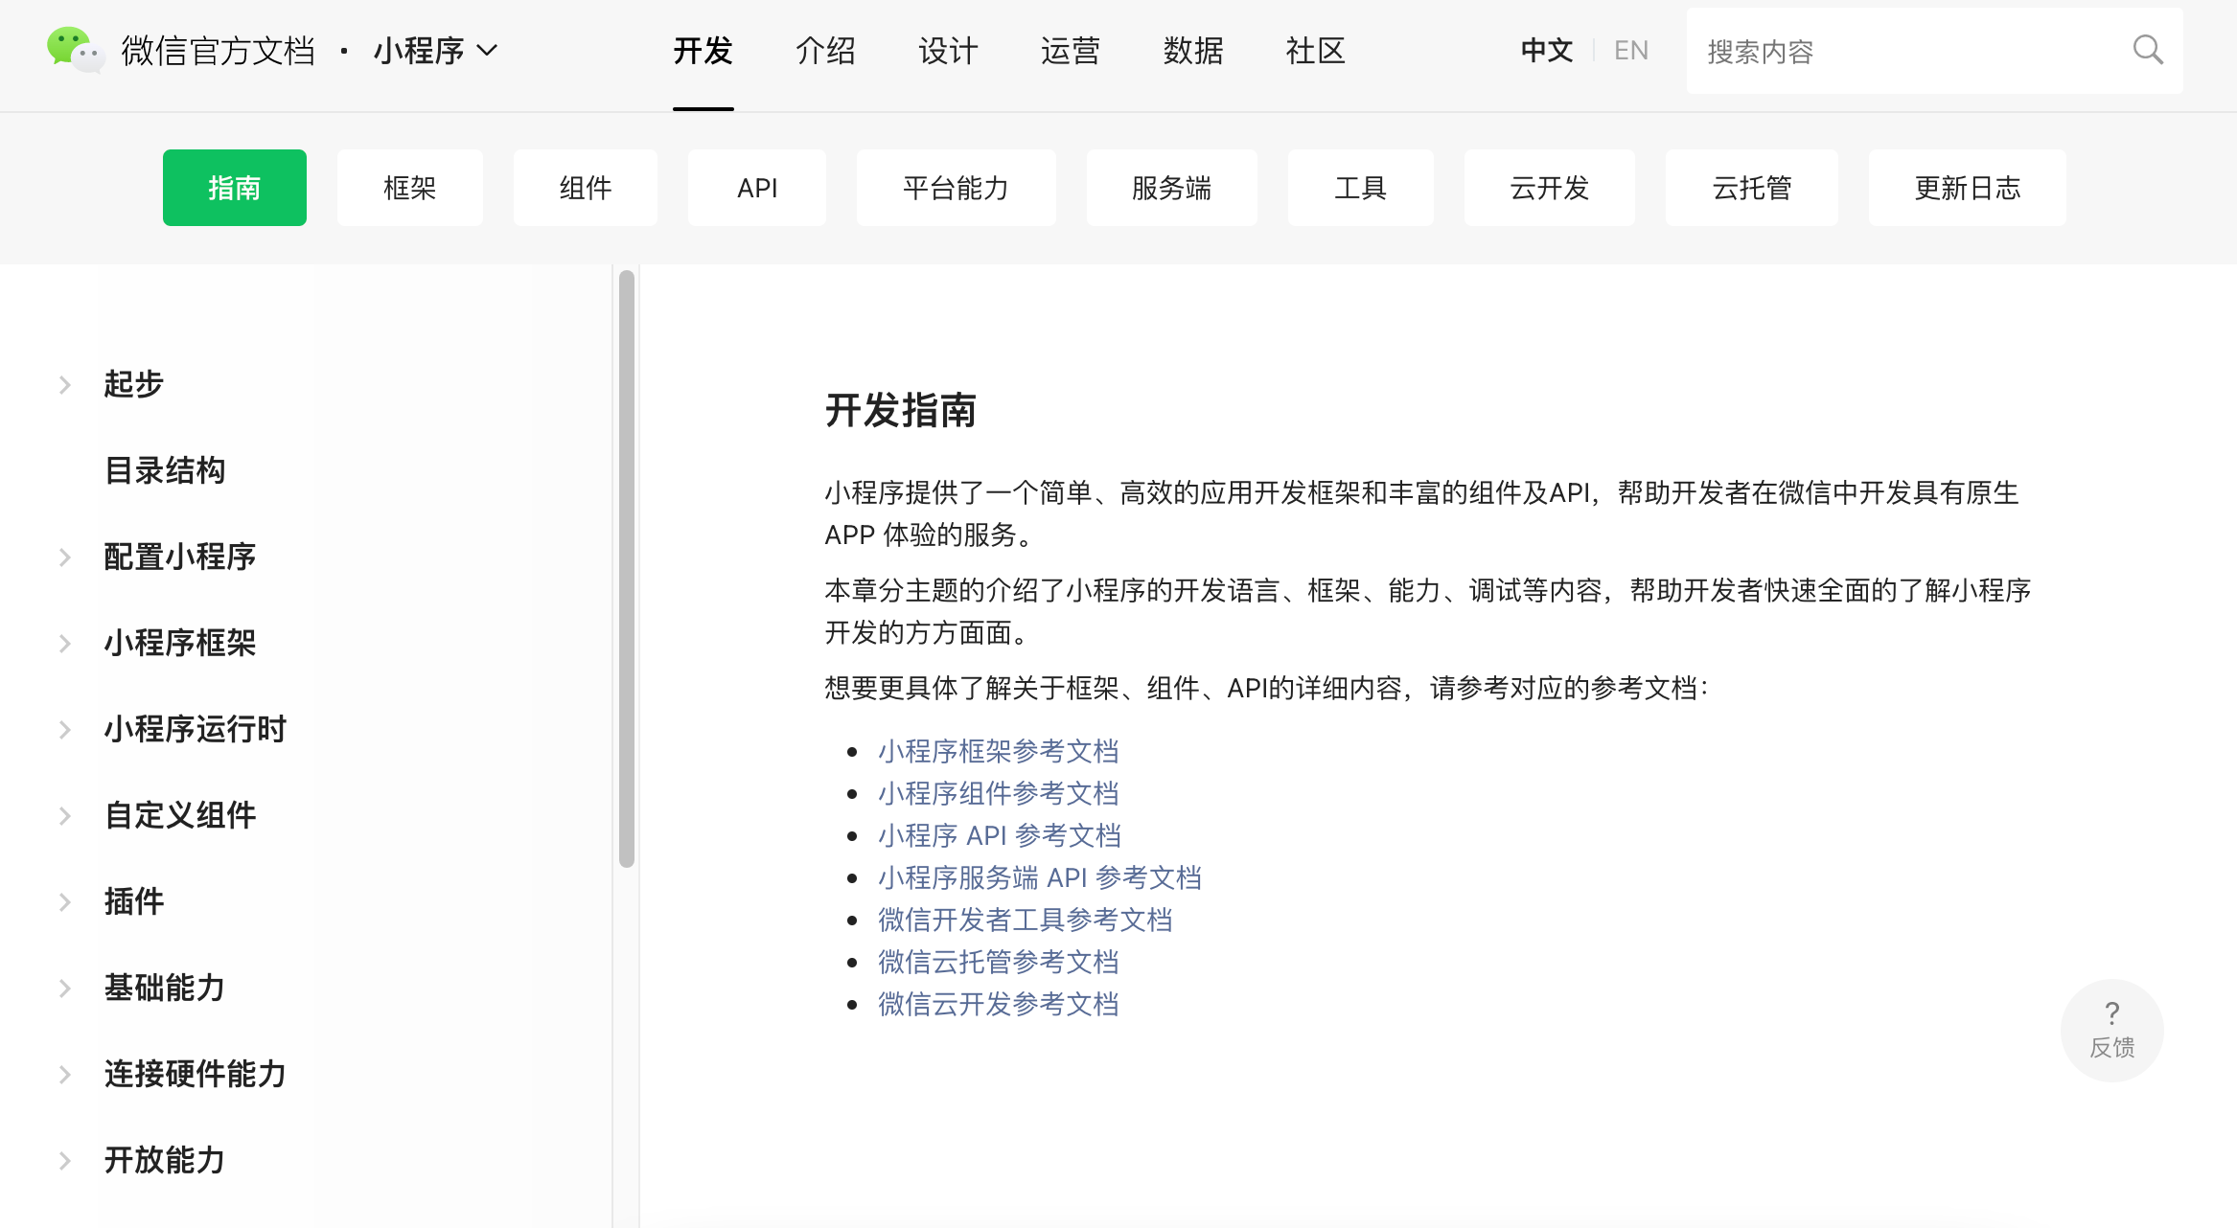Open the 设计 top navigation tab

[948, 50]
